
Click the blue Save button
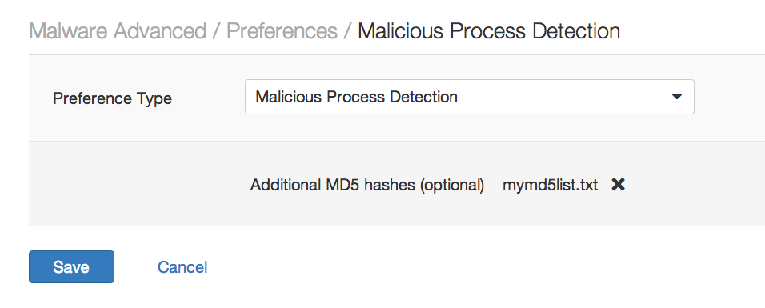click(71, 266)
